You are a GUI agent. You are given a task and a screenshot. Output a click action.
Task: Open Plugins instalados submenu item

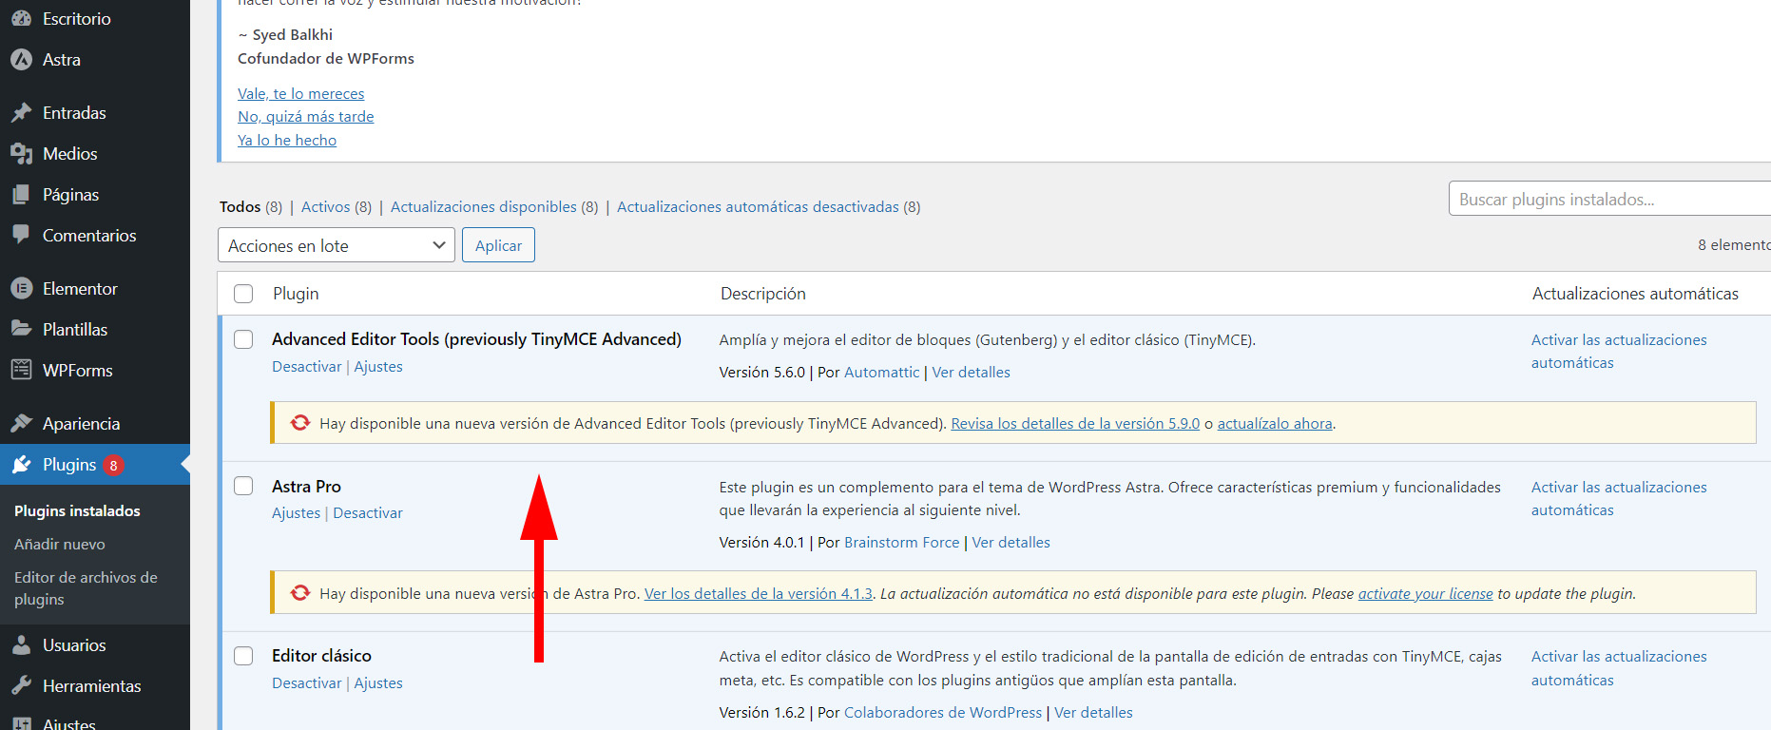[77, 510]
